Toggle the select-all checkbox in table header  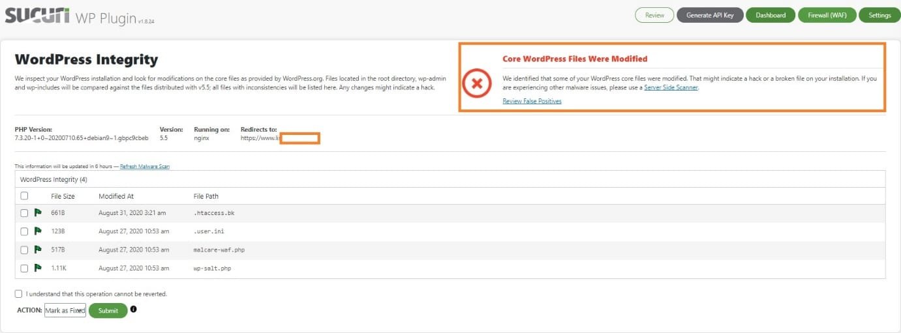(x=24, y=195)
